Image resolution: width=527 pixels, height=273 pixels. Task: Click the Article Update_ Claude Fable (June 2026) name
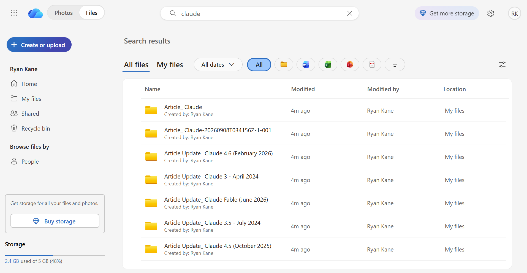216,199
